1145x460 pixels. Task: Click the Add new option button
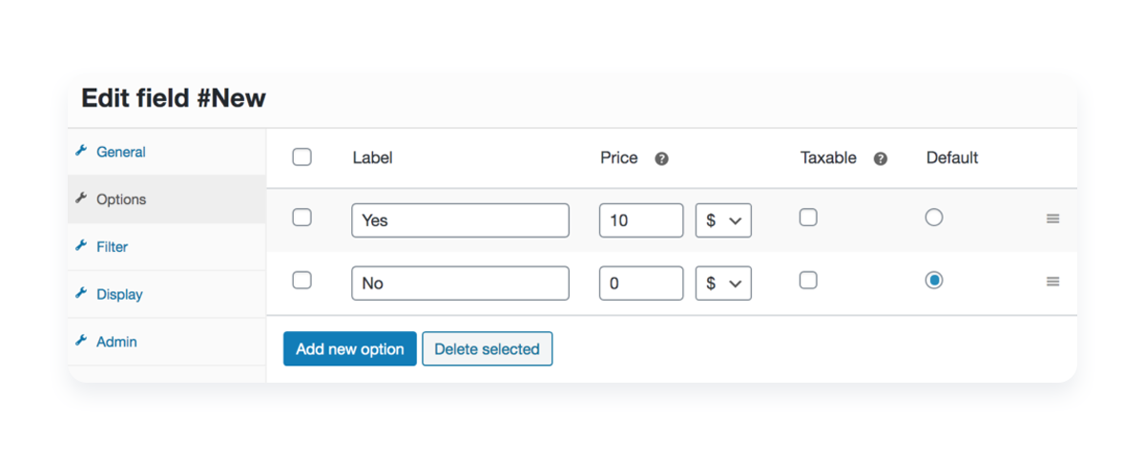point(350,349)
